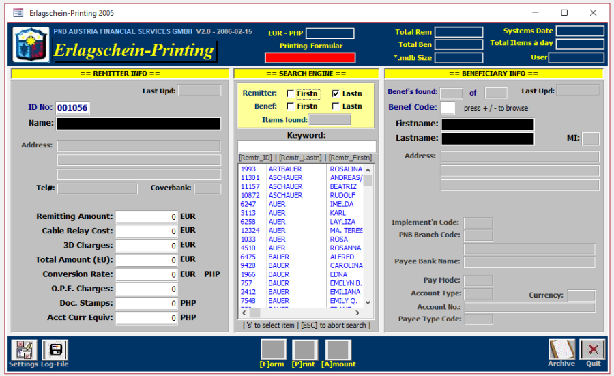This screenshot has width=614, height=376.
Task: Click the Keyword search field
Action: coord(306,147)
